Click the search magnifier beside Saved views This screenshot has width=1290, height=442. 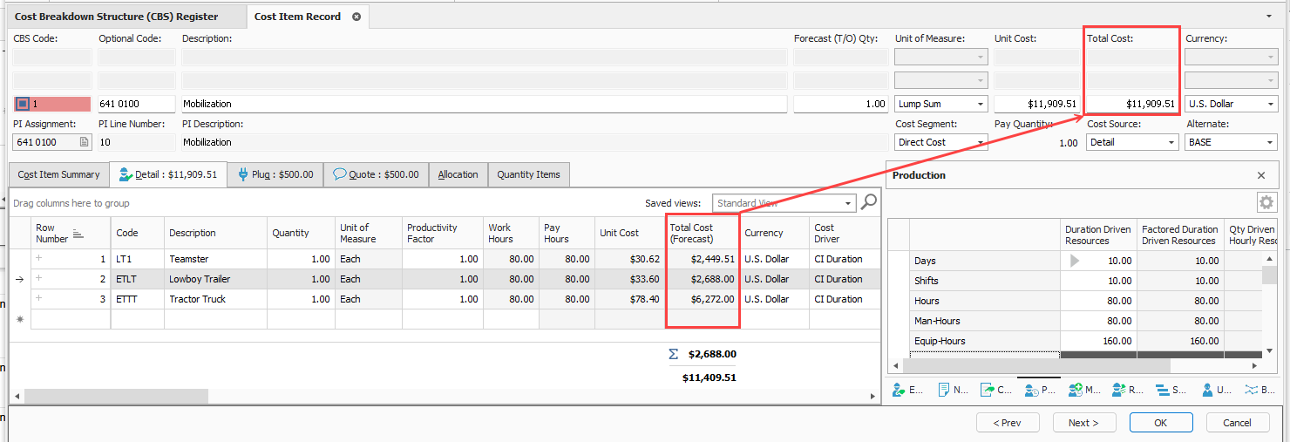click(869, 203)
